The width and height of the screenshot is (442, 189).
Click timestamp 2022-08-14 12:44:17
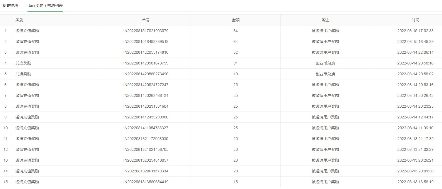tap(415, 117)
